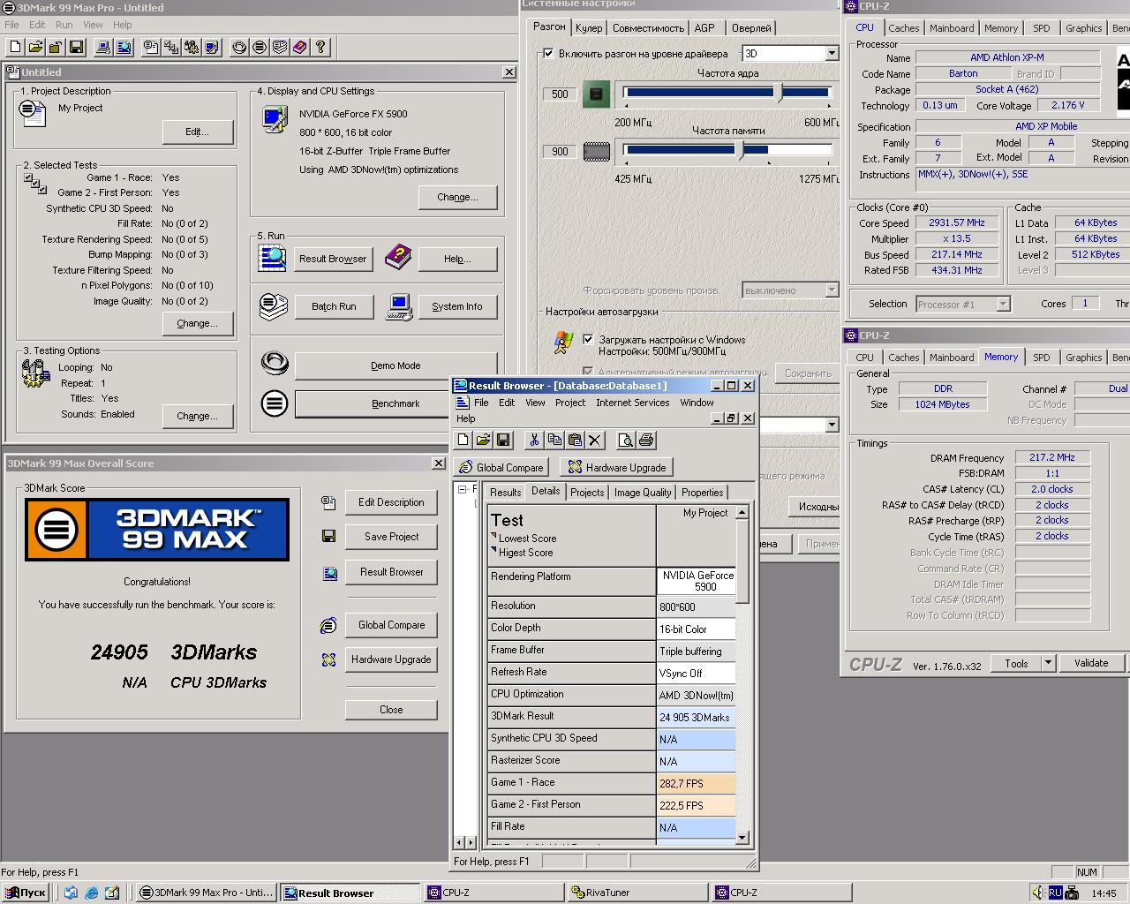Click Testing Options icon in 3DMark toolbar
Screen dimensions: 1130x904
[192, 47]
